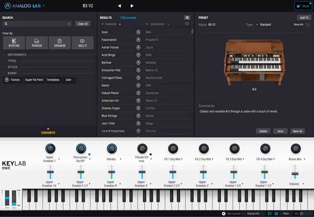
Task: Open FX 1 Dry/Wet assignment dropdown
Action: [x=182, y=159]
